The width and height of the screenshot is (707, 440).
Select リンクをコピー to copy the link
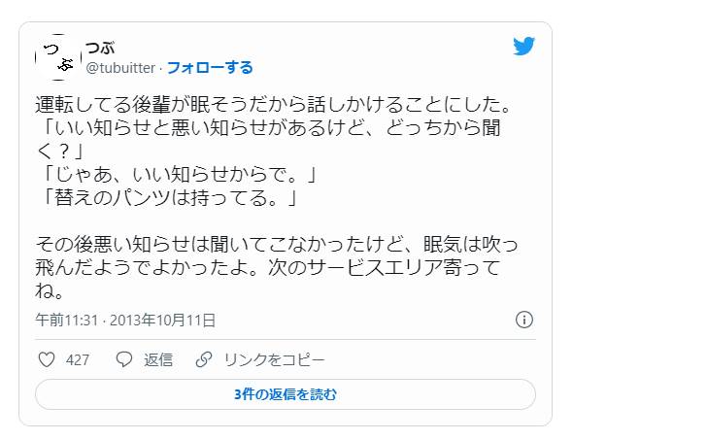[x=274, y=359]
